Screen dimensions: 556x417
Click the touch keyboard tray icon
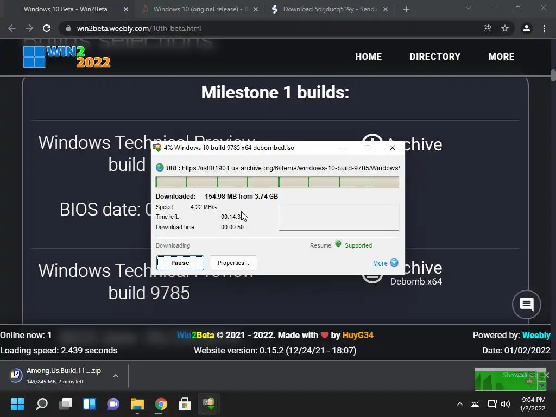coord(475,404)
